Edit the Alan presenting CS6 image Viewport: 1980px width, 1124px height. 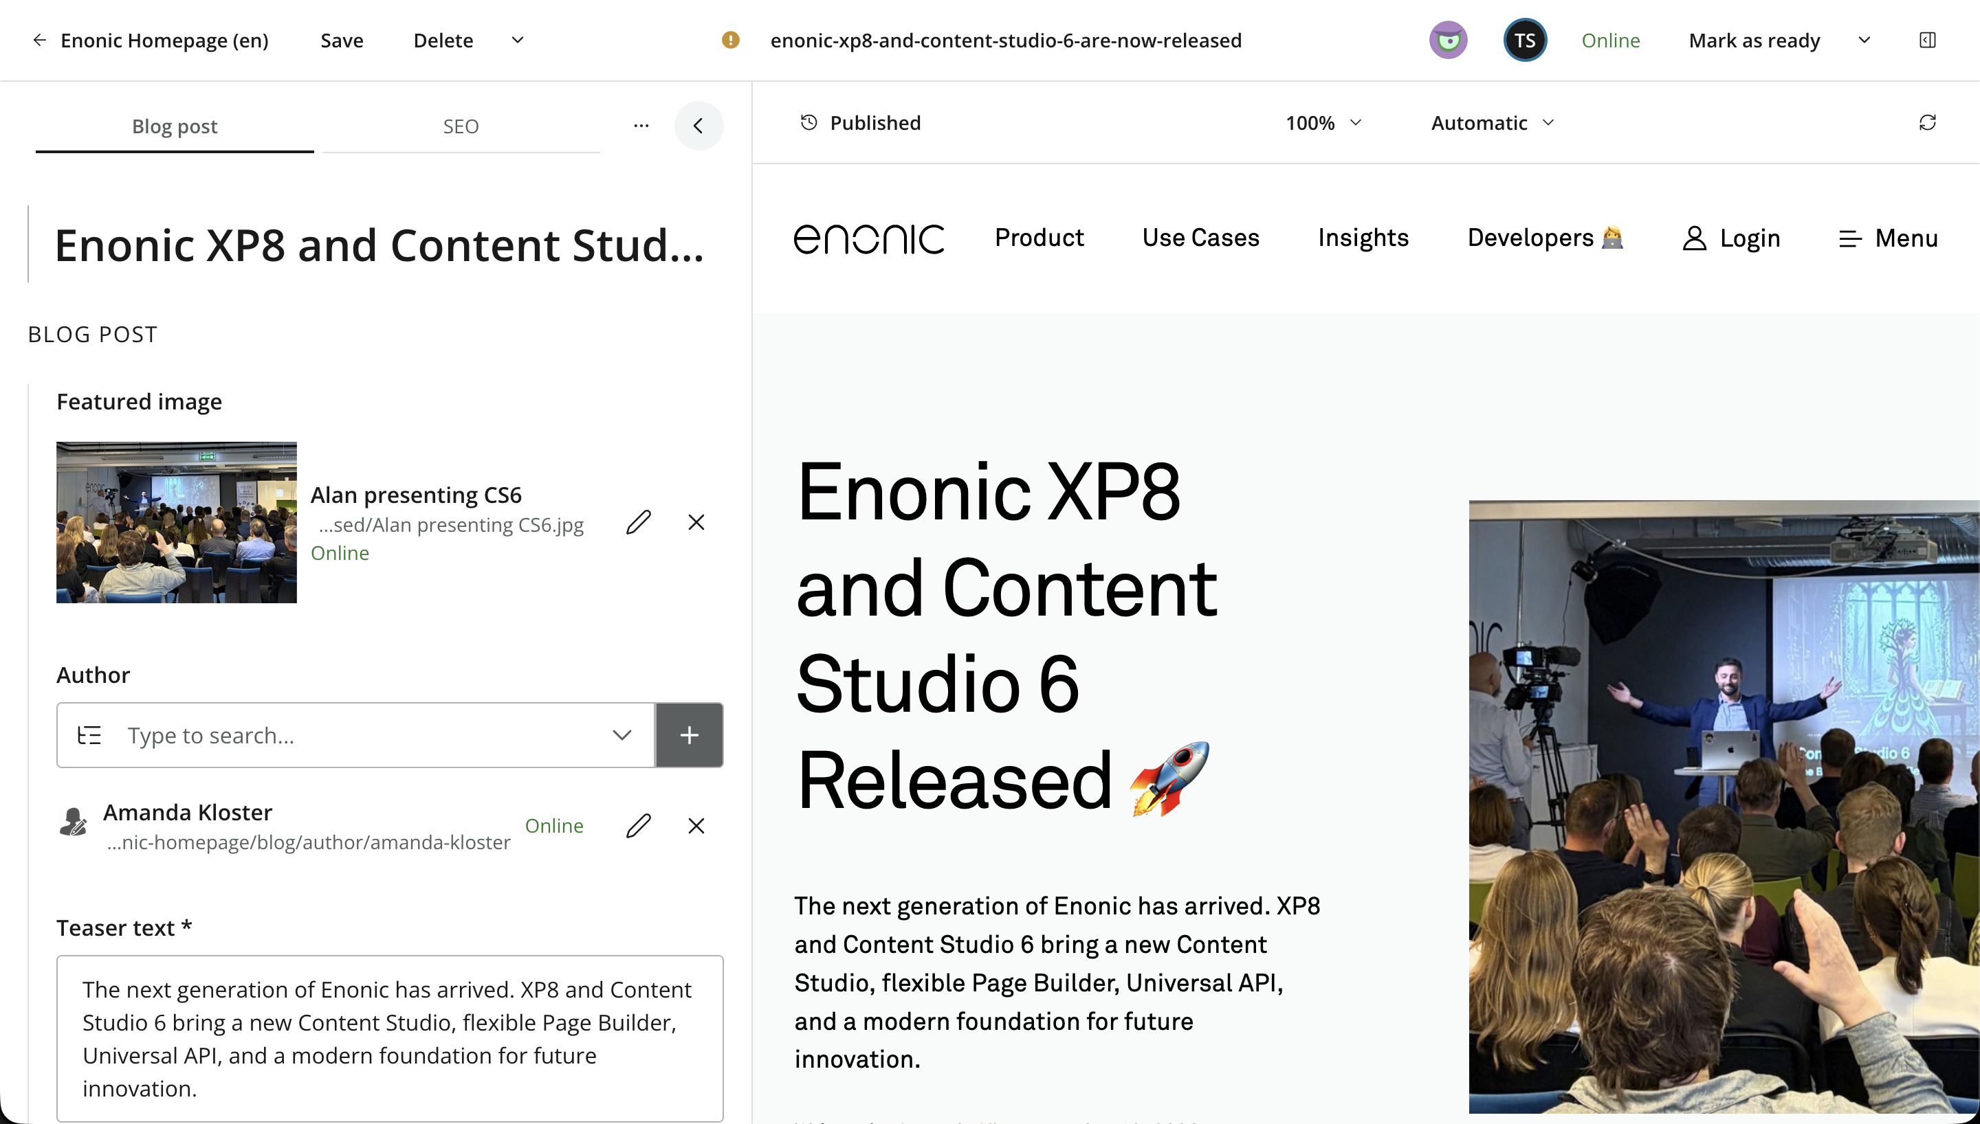coord(638,523)
